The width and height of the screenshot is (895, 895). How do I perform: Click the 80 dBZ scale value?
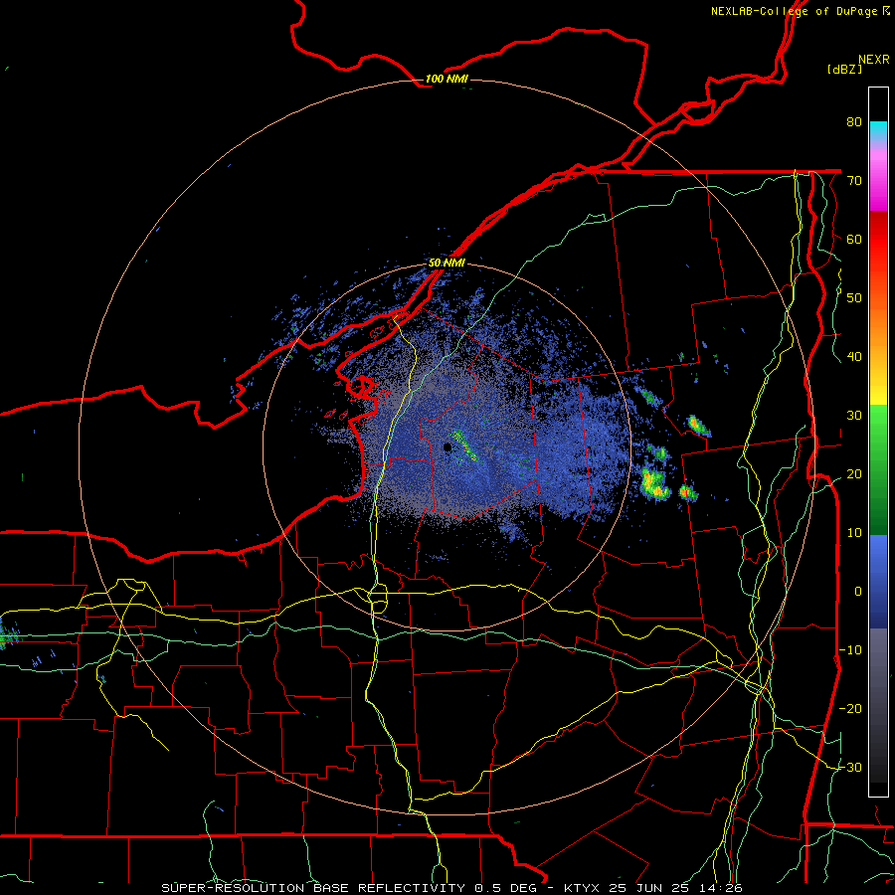pos(854,121)
